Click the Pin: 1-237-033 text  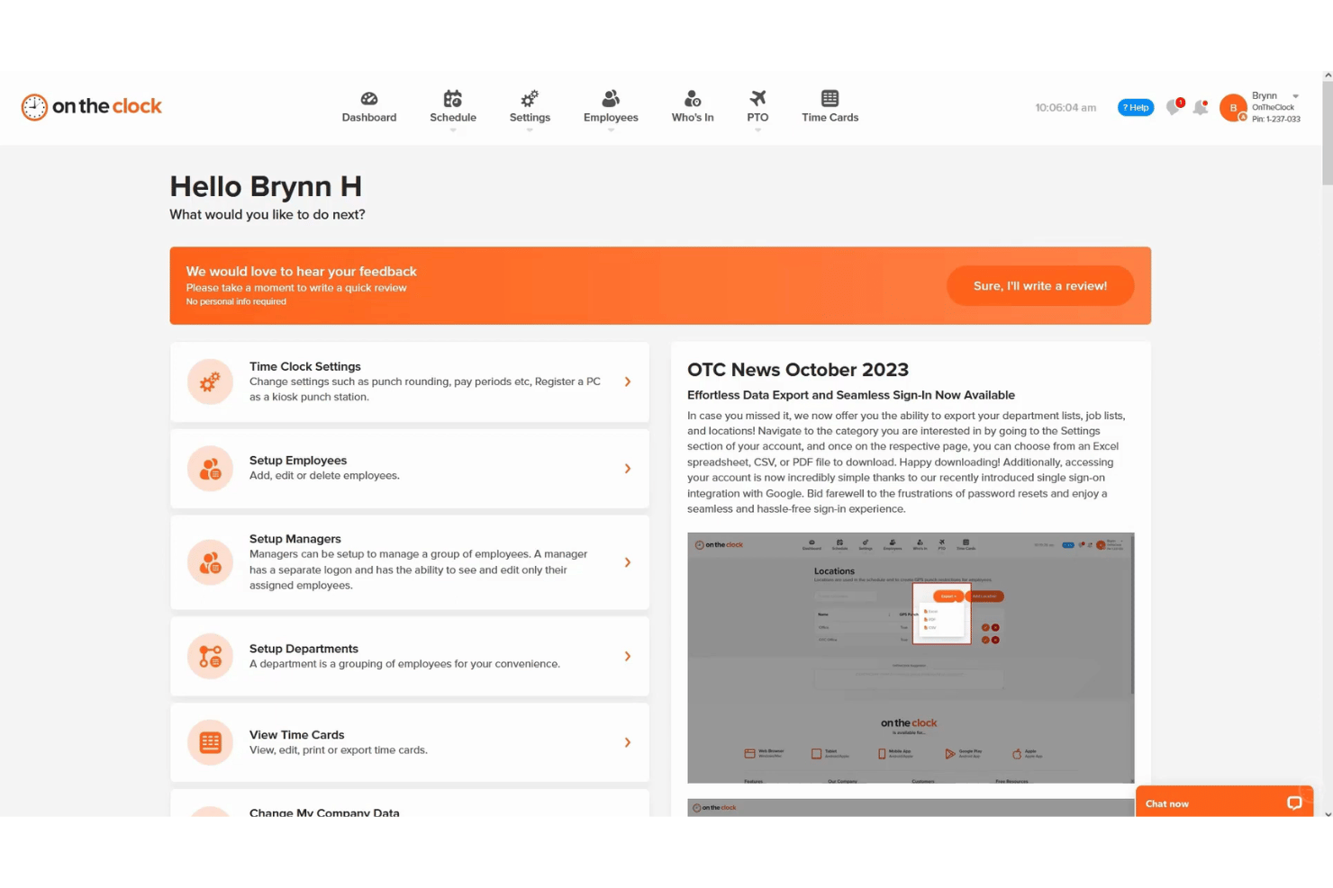pyautogui.click(x=1275, y=119)
